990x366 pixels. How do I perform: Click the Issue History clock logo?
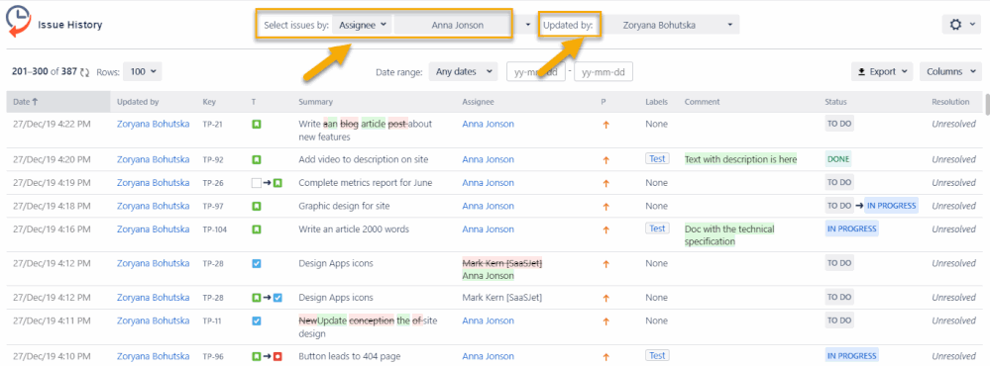coord(17,23)
